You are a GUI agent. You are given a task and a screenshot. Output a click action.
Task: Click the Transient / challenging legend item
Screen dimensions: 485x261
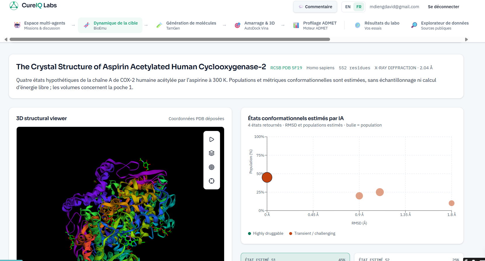[312, 234]
